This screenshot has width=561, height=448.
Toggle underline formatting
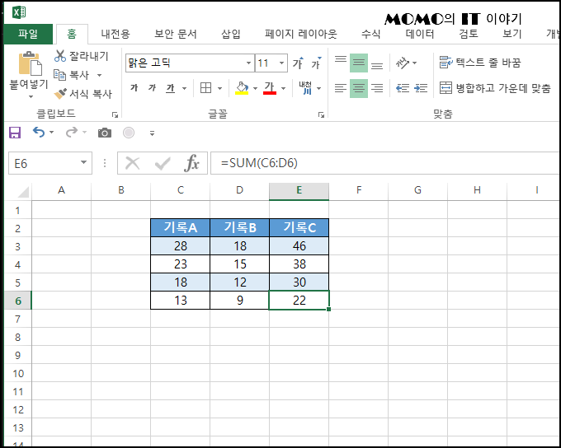pyautogui.click(x=170, y=88)
